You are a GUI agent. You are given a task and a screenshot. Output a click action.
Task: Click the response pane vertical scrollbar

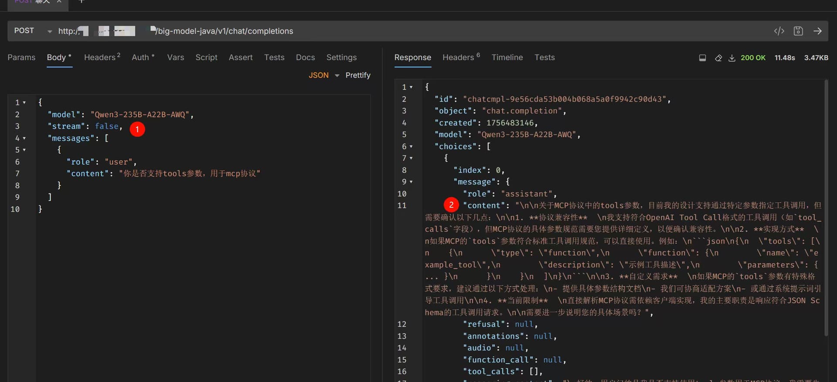[826, 209]
